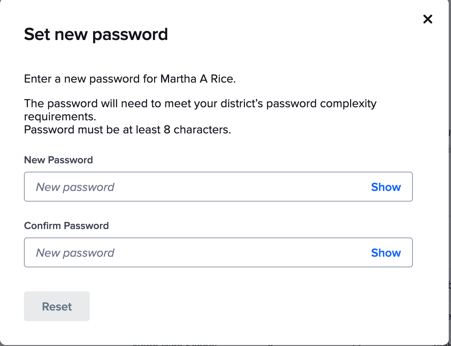Close the Set new password dialog
The height and width of the screenshot is (346, 451).
click(x=427, y=19)
